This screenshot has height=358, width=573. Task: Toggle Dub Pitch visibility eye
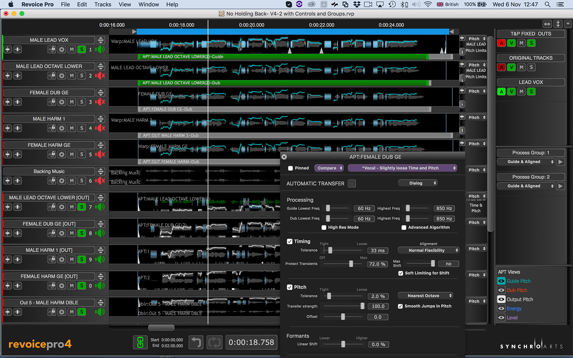pos(501,290)
